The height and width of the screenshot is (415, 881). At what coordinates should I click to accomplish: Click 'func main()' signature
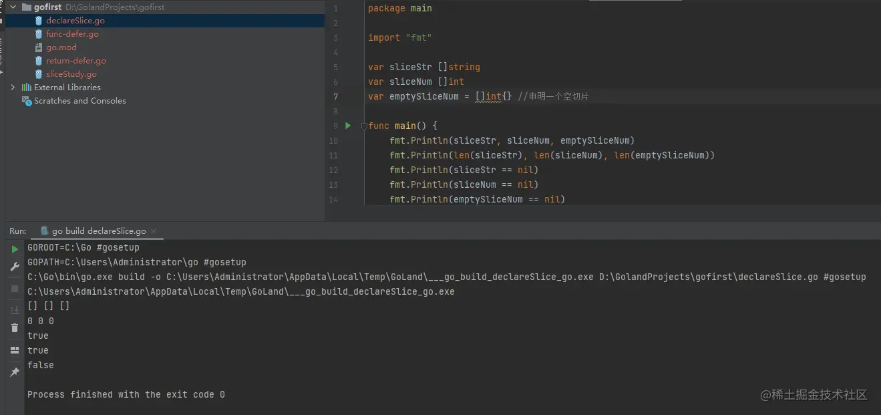402,126
